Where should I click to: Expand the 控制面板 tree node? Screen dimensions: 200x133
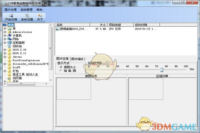[x=5, y=42]
